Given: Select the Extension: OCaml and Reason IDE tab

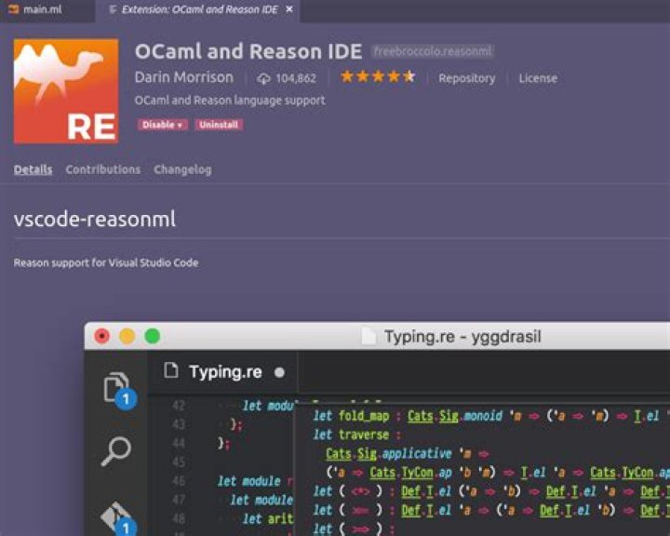Looking at the screenshot, I should pos(199,9).
